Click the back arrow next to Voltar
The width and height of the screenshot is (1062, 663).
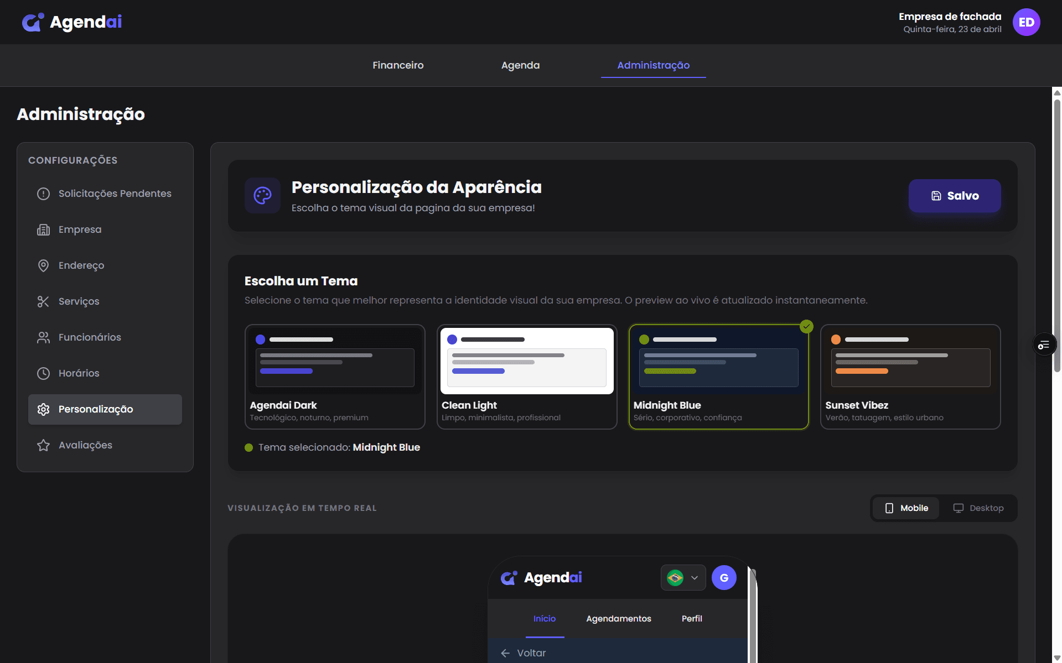[505, 653]
